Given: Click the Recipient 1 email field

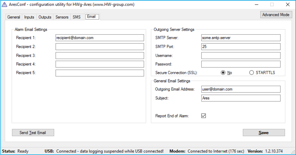Looking at the screenshot, I should pos(99,38).
